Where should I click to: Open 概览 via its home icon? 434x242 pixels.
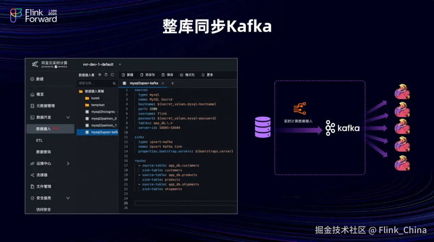(x=32, y=94)
